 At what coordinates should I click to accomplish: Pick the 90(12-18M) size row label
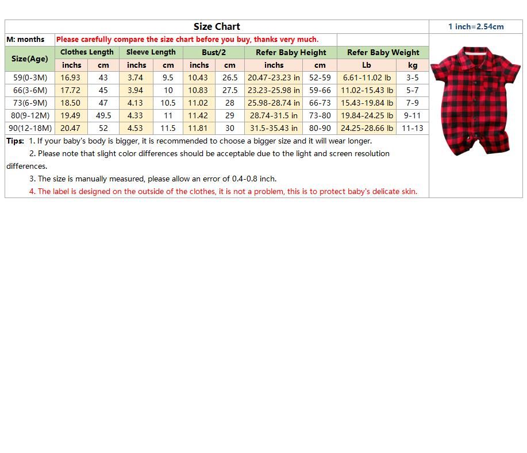pos(30,128)
